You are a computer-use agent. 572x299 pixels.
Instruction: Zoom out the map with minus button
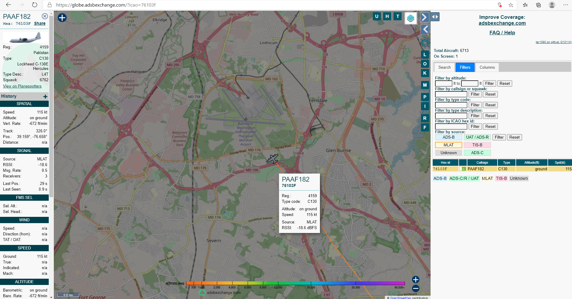click(x=416, y=289)
